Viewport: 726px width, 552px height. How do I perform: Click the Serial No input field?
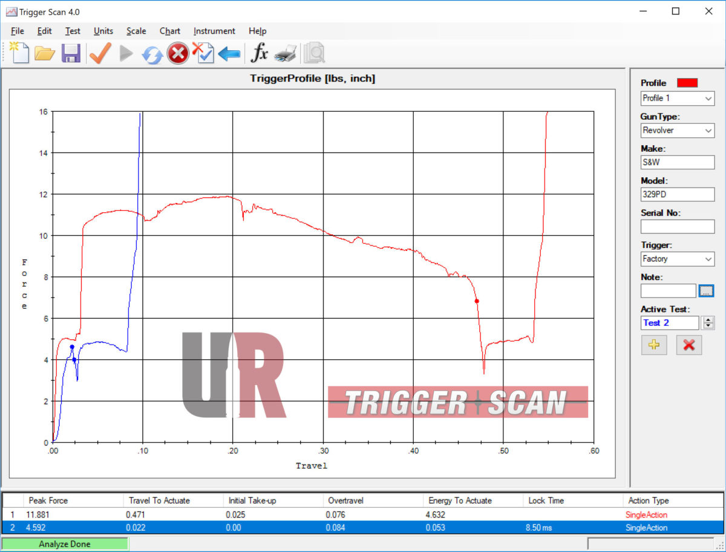678,227
